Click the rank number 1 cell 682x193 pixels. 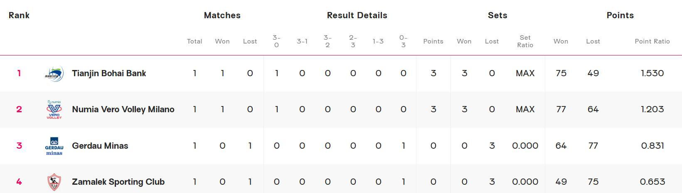tap(19, 73)
